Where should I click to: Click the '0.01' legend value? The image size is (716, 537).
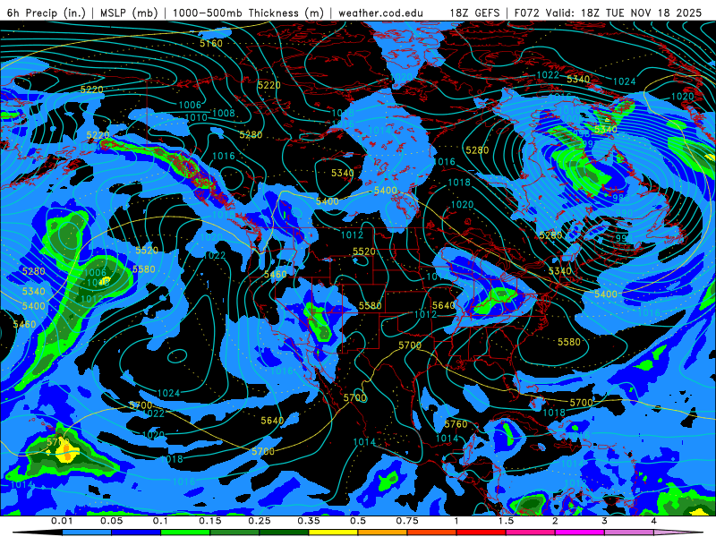(x=62, y=521)
